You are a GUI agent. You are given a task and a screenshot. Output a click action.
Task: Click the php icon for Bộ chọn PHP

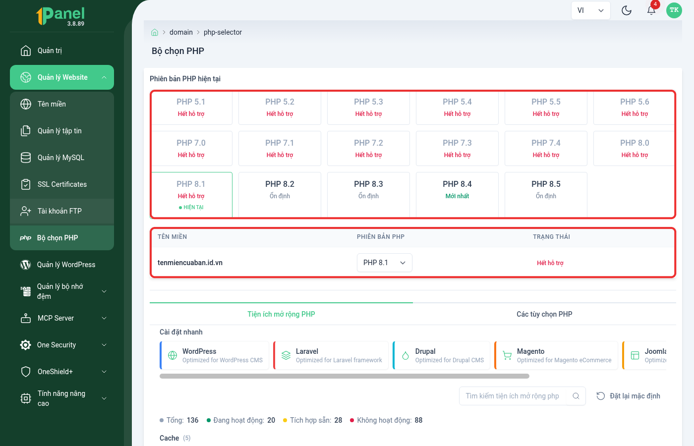(26, 238)
